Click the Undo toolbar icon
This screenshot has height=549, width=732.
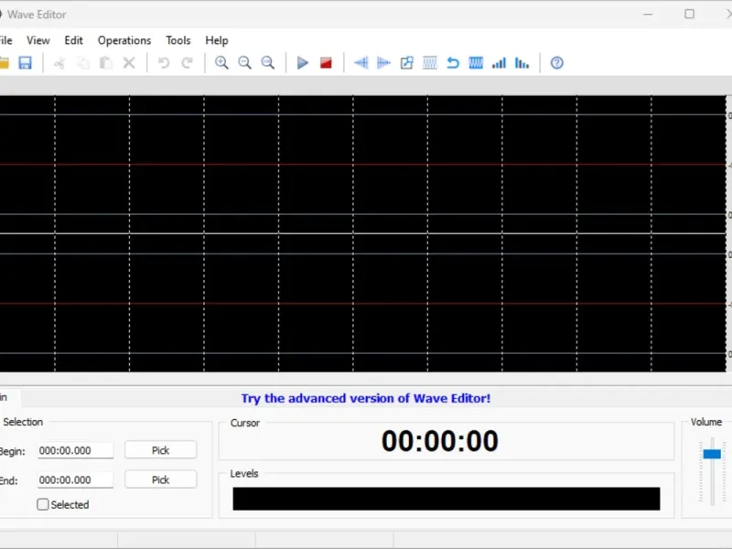click(x=164, y=63)
